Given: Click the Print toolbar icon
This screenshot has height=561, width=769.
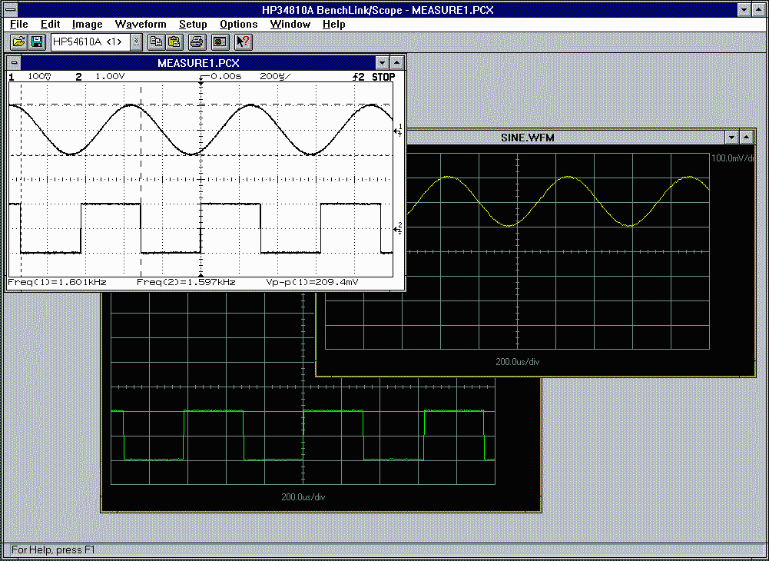Looking at the screenshot, I should point(197,41).
